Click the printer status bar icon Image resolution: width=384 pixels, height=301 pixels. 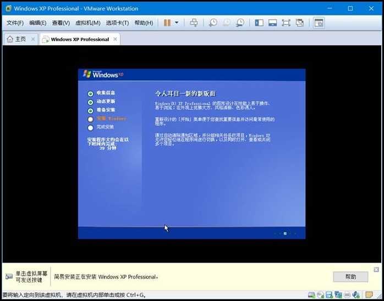pyautogui.click(x=347, y=295)
